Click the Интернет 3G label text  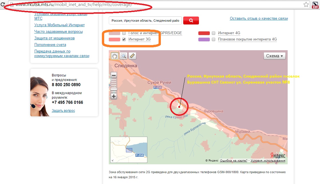pyautogui.click(x=140, y=39)
